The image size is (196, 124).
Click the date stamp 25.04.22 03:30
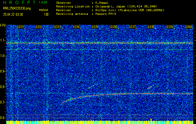[x=13, y=15]
